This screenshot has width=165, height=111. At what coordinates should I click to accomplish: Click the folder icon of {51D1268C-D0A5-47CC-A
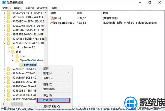click(9, 17)
